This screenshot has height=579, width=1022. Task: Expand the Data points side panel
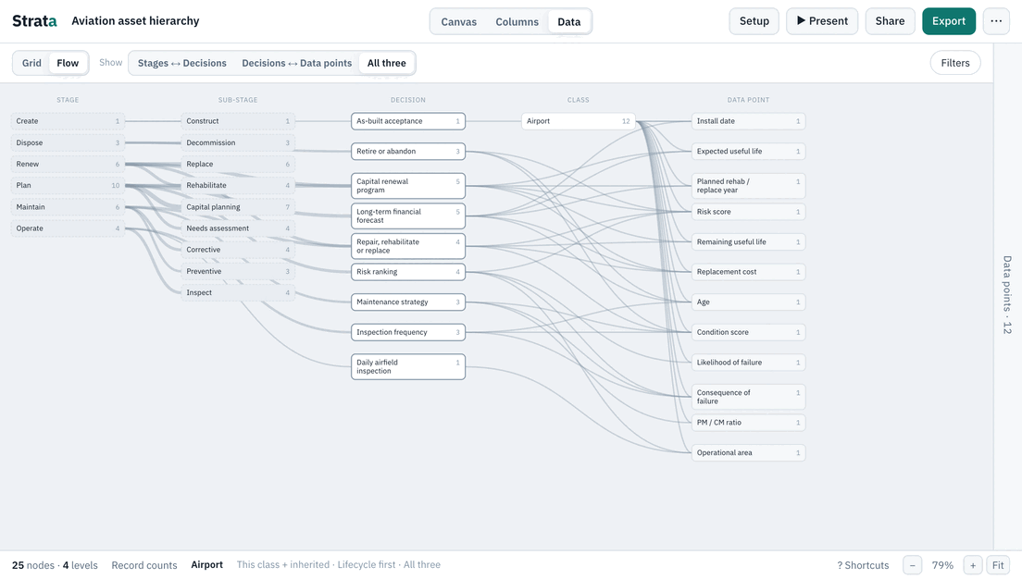click(x=1007, y=295)
